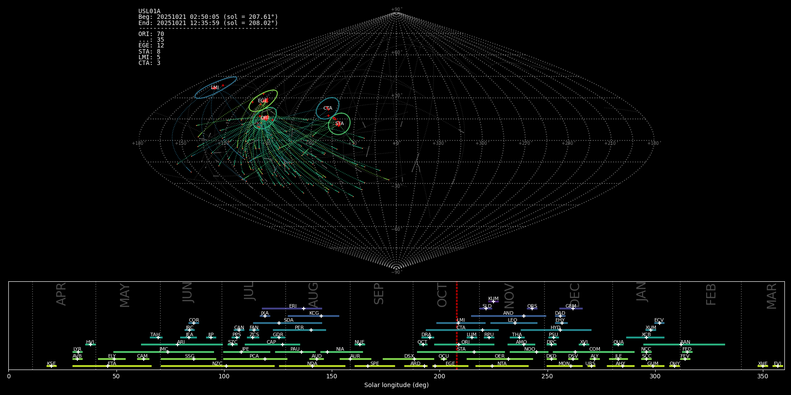Click the '...: 35' sporadic count line

point(151,40)
